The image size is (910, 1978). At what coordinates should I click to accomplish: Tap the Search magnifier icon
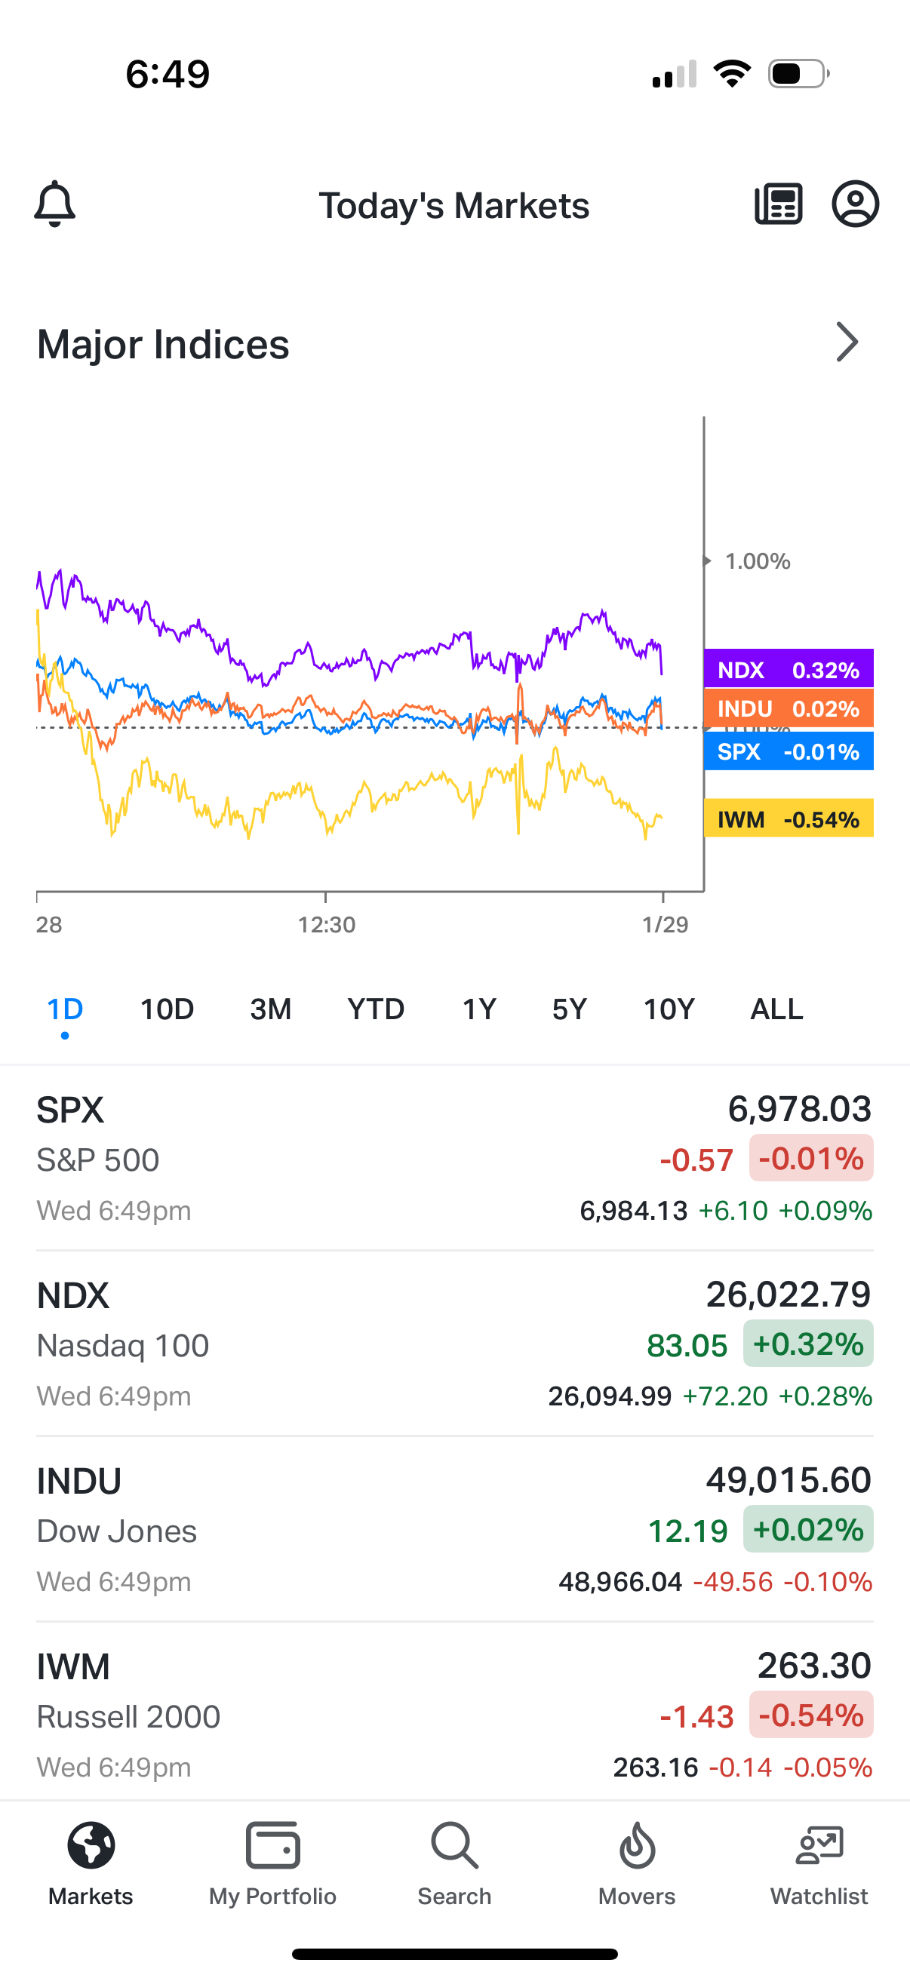tap(454, 1844)
